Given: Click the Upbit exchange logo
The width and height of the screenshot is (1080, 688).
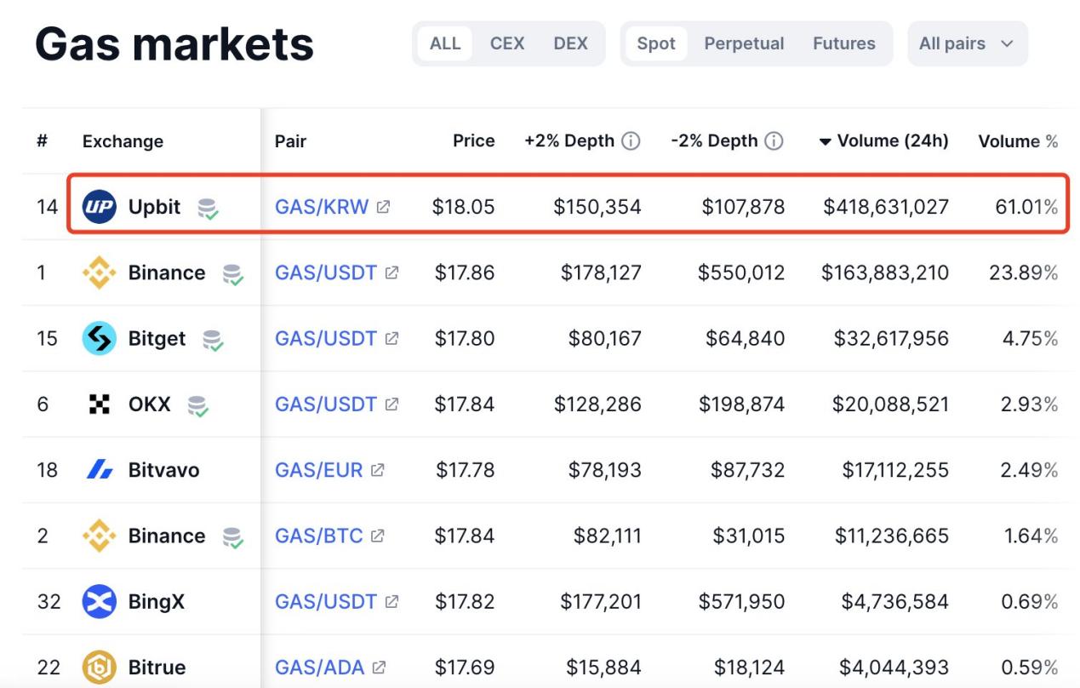Looking at the screenshot, I should [x=99, y=207].
